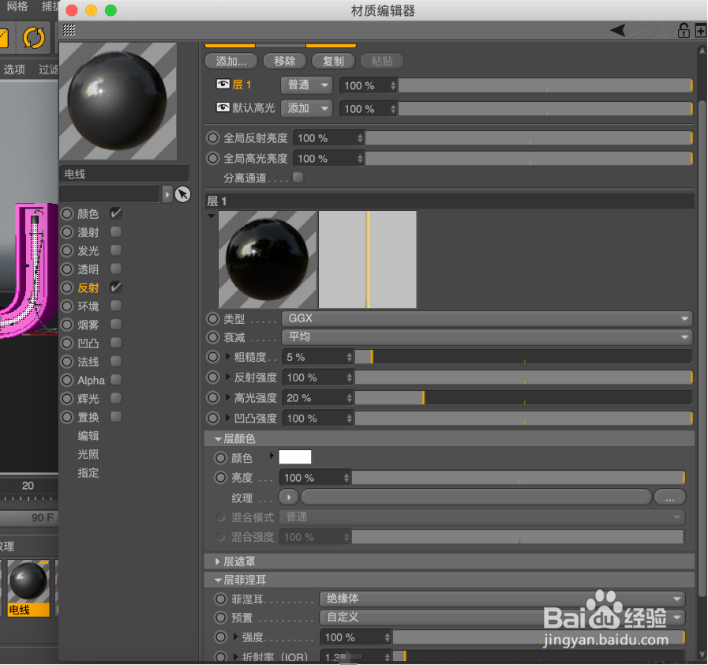Click the lock icon in the top right

click(684, 30)
